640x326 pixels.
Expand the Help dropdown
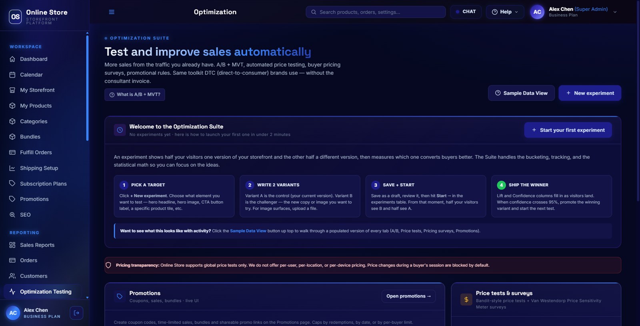[505, 12]
